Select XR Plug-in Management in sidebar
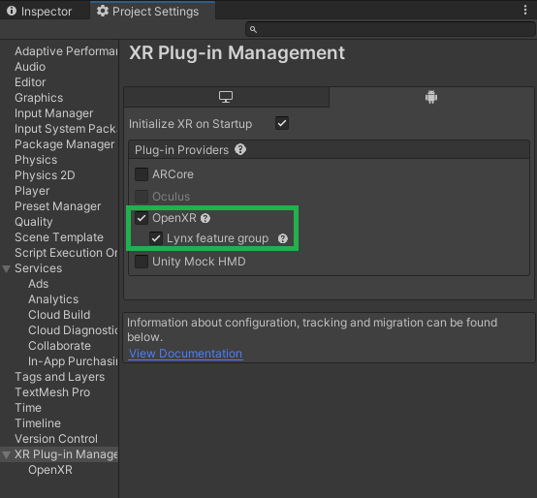The image size is (537, 498). [x=66, y=454]
